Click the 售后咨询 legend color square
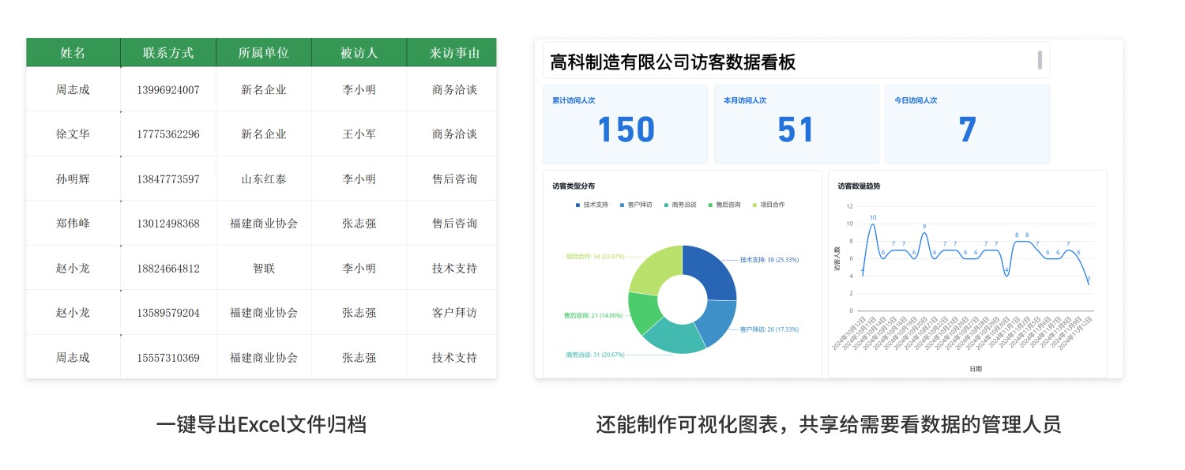 (710, 205)
